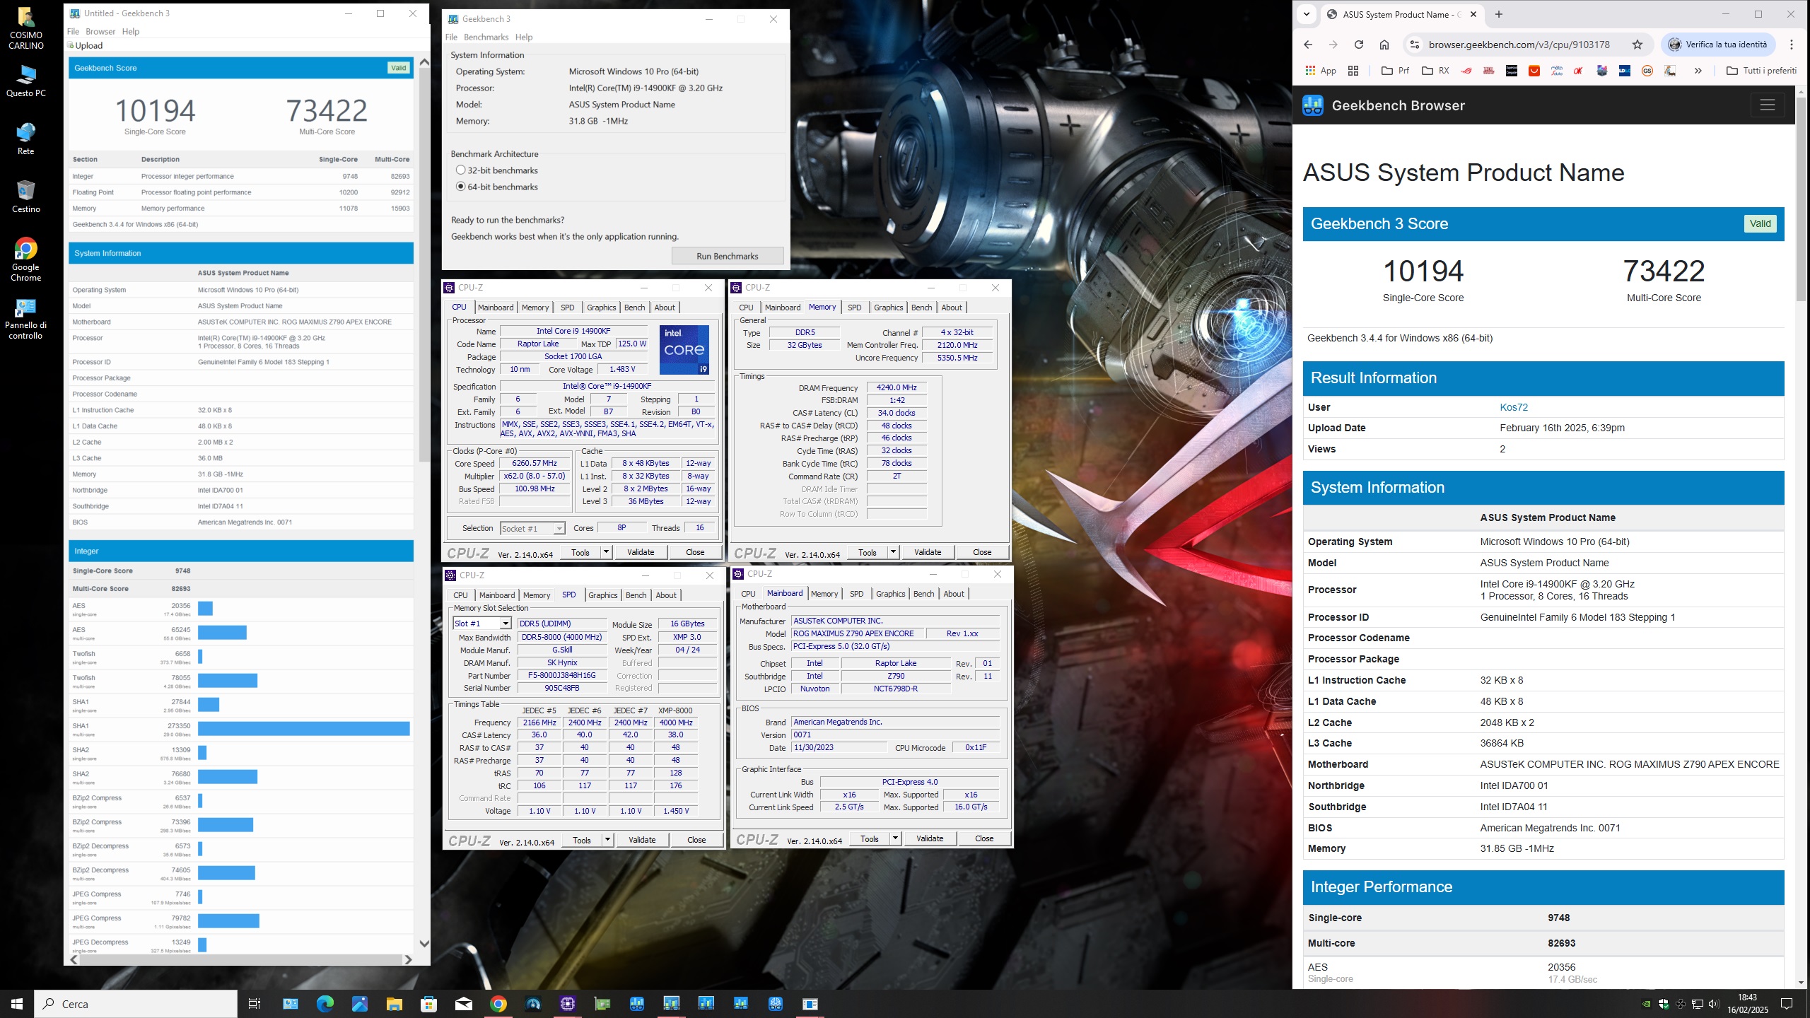Expand Tools dropdown arrow in Mainboard tab window

click(895, 838)
